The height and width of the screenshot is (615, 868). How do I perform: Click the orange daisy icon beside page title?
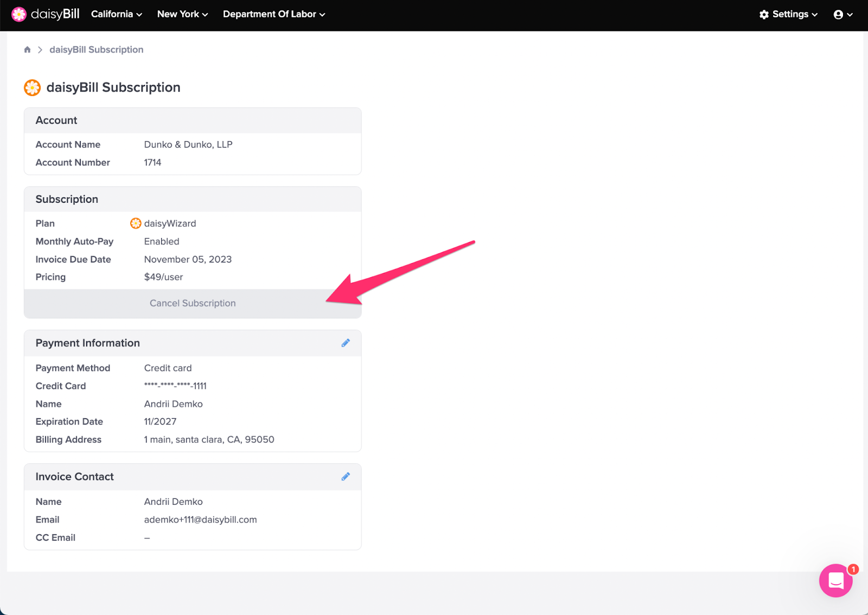33,87
